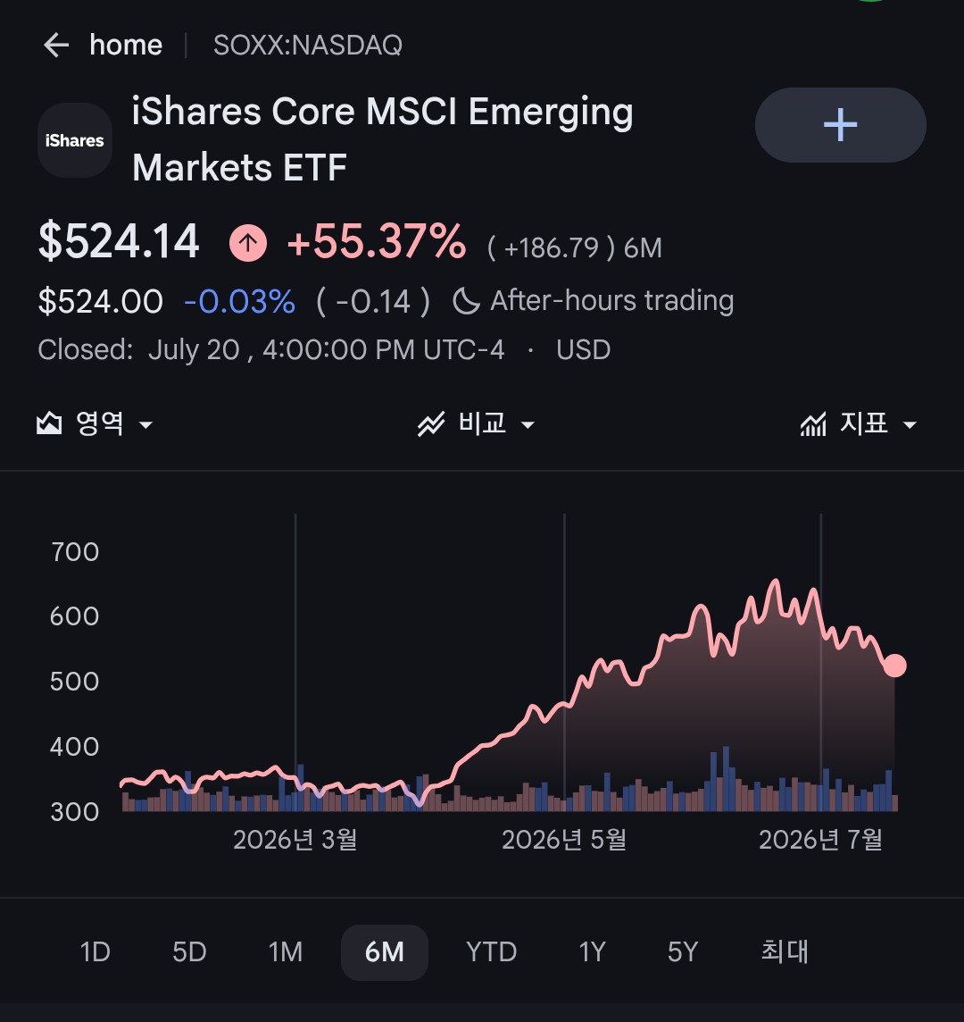Image resolution: width=964 pixels, height=1022 pixels.
Task: Tap the indicators chart icon
Action: point(813,424)
